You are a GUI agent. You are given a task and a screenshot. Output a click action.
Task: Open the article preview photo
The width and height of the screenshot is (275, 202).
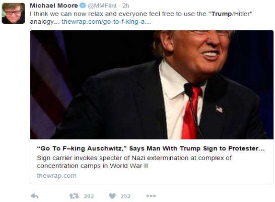point(152,85)
